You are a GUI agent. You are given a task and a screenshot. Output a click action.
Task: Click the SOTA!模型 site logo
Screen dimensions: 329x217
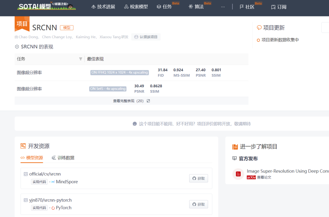[x=46, y=6]
